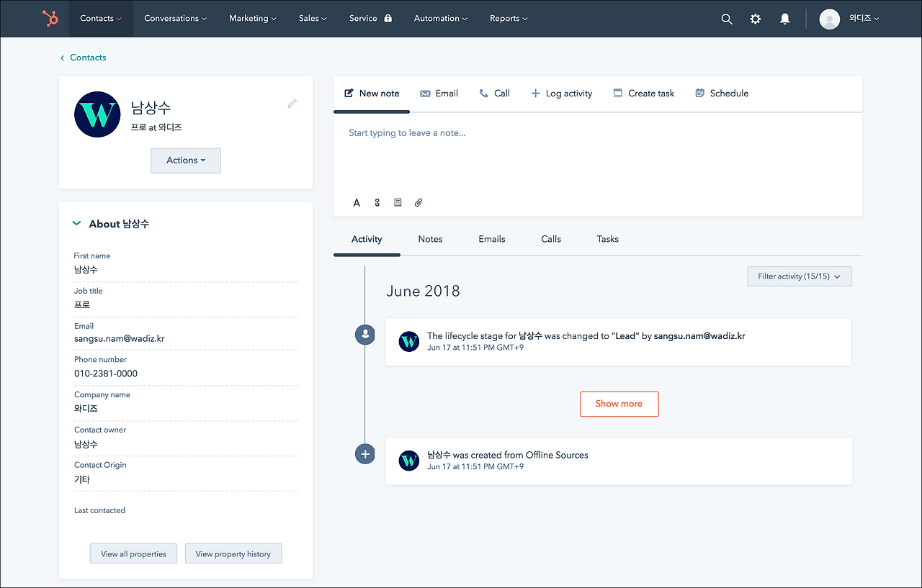The height and width of the screenshot is (588, 922).
Task: Open the Schedule tab
Action: [x=721, y=94]
